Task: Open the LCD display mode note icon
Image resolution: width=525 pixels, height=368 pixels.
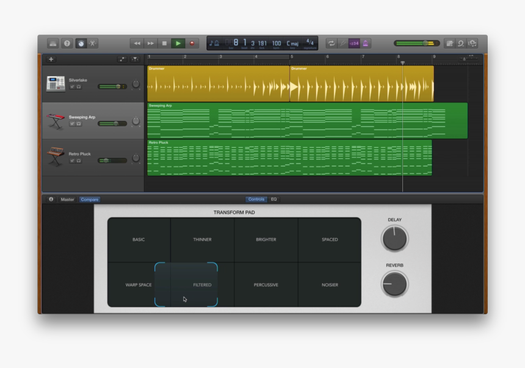Action: 214,43
